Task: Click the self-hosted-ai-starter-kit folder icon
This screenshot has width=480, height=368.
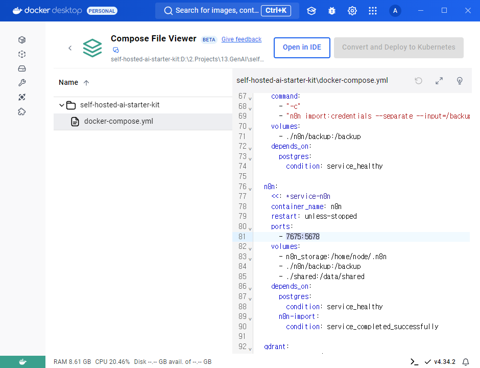Action: 71,105
